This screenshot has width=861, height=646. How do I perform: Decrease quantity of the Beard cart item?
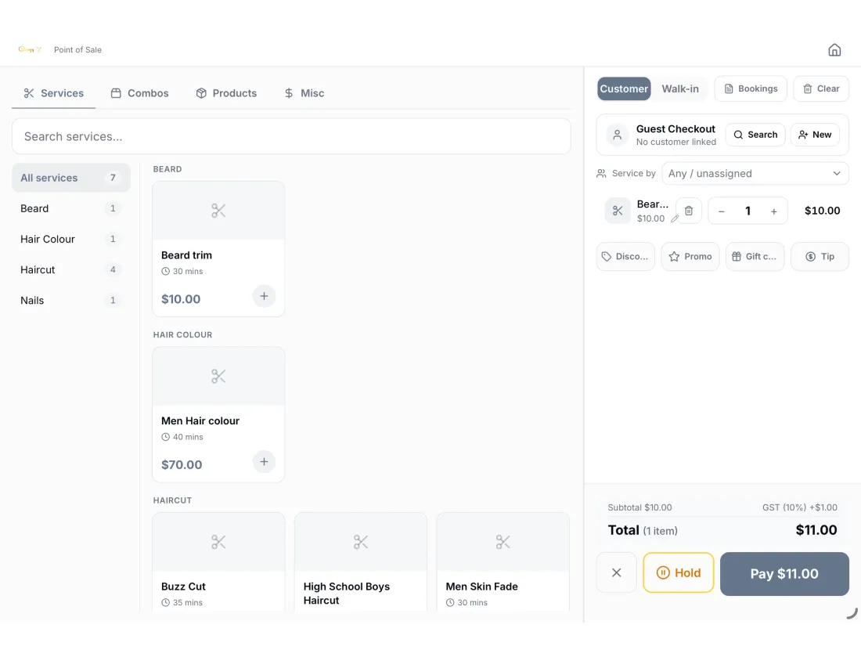pyautogui.click(x=722, y=211)
